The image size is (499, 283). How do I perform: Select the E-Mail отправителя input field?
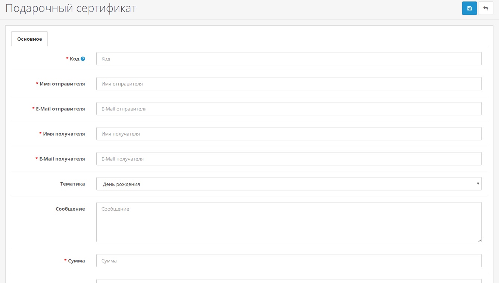(x=289, y=109)
